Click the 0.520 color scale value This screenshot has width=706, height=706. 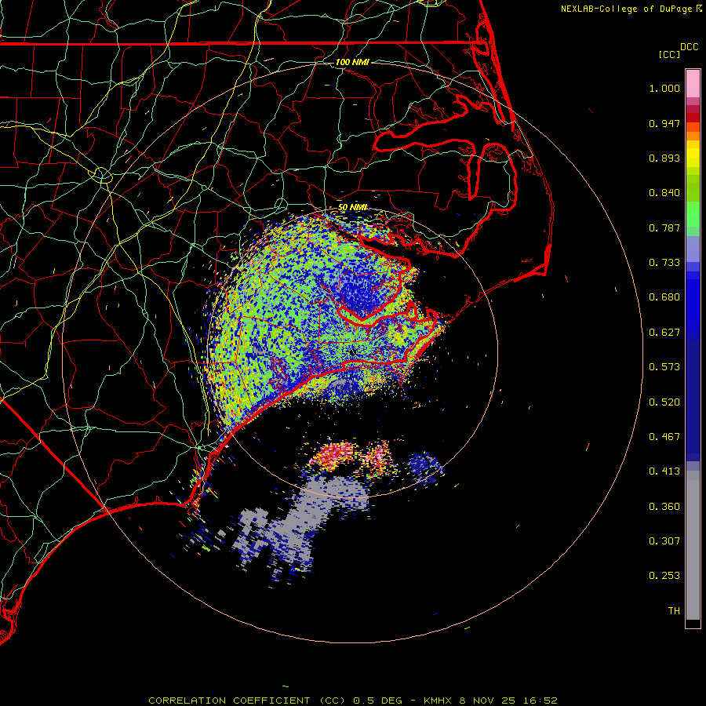pyautogui.click(x=664, y=402)
